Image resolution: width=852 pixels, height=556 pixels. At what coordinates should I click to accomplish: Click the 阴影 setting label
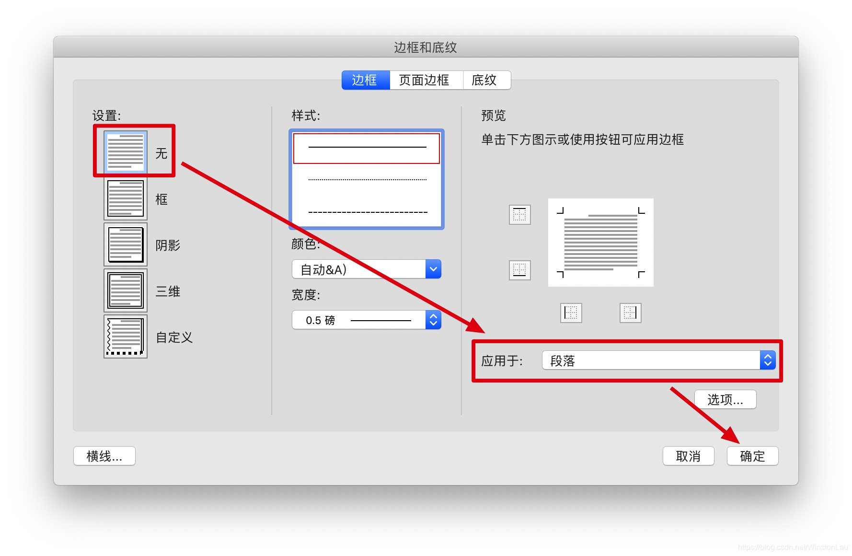(168, 245)
